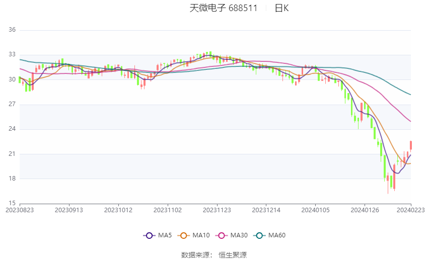Toggle the MA60 legend series
428x260 pixels.
click(x=269, y=235)
